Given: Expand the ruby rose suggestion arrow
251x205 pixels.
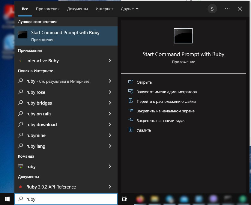Looking at the screenshot, I should 110,92.
